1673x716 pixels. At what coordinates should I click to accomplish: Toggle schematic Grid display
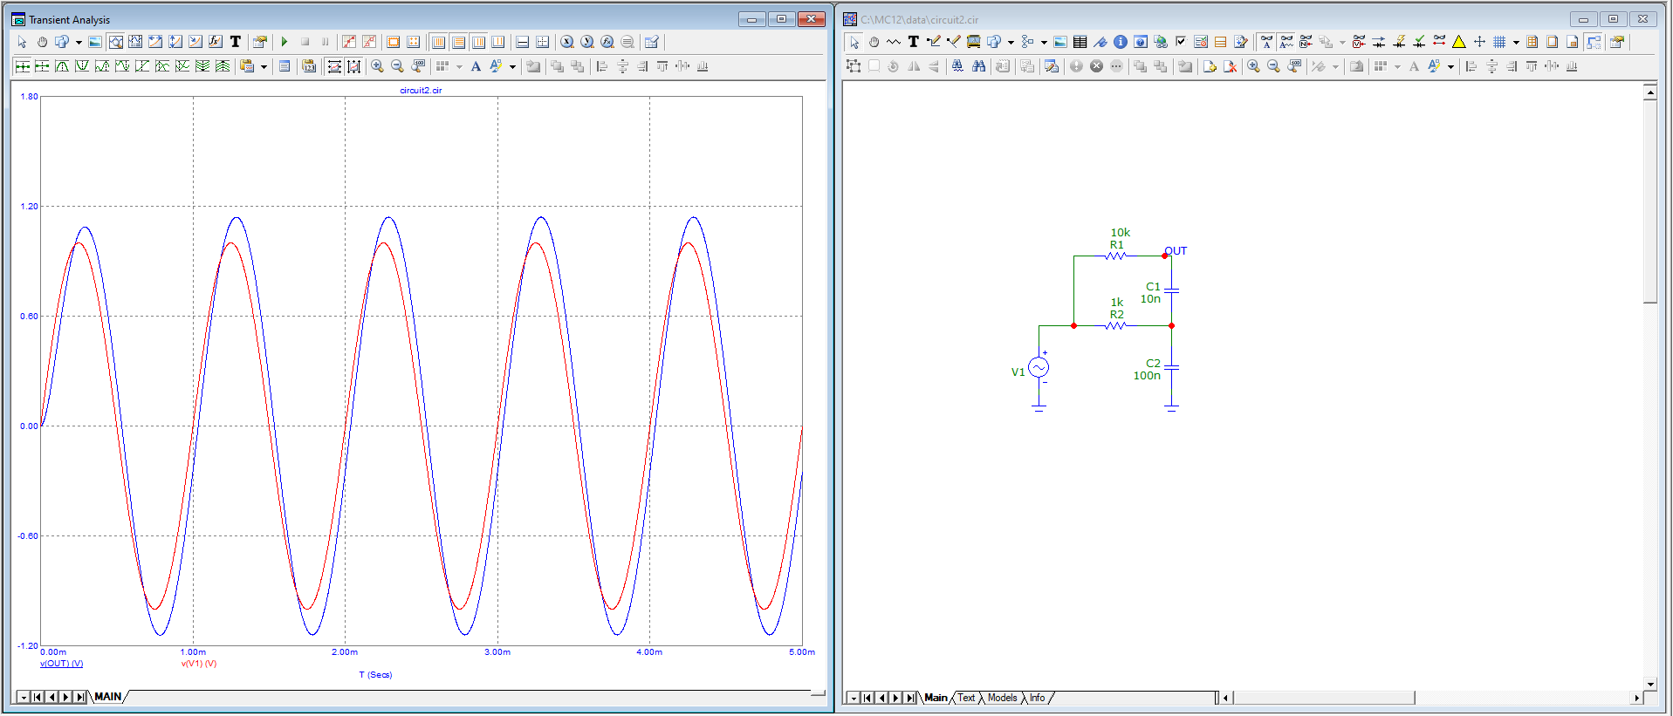(x=1499, y=42)
